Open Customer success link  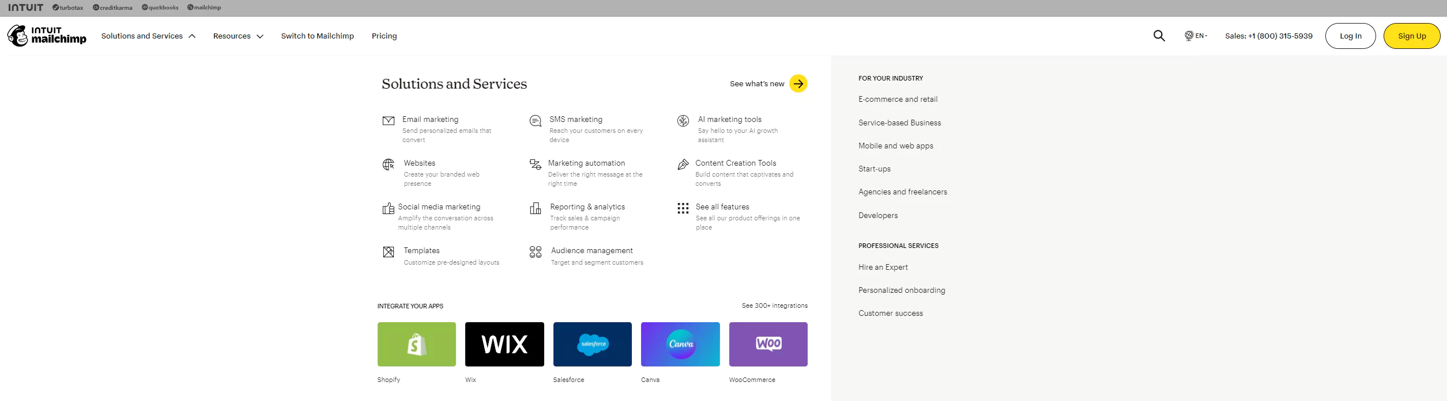(891, 313)
